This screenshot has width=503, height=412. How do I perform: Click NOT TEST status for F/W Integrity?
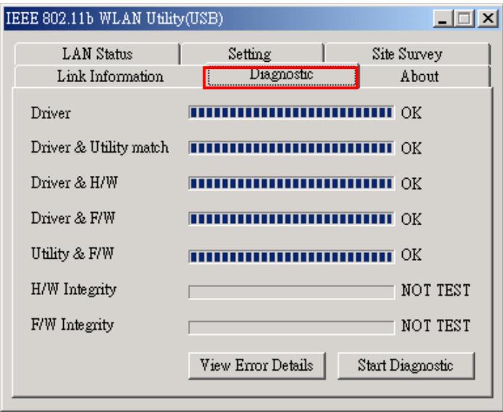pyautogui.click(x=436, y=326)
